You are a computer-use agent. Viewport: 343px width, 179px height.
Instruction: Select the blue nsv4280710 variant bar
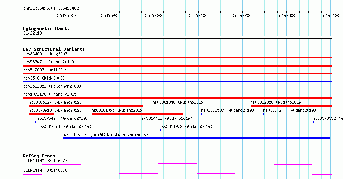196,138
